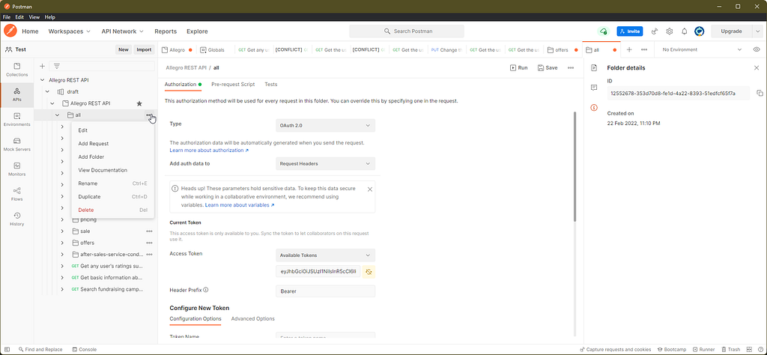Copy the folder ID

pos(760,94)
